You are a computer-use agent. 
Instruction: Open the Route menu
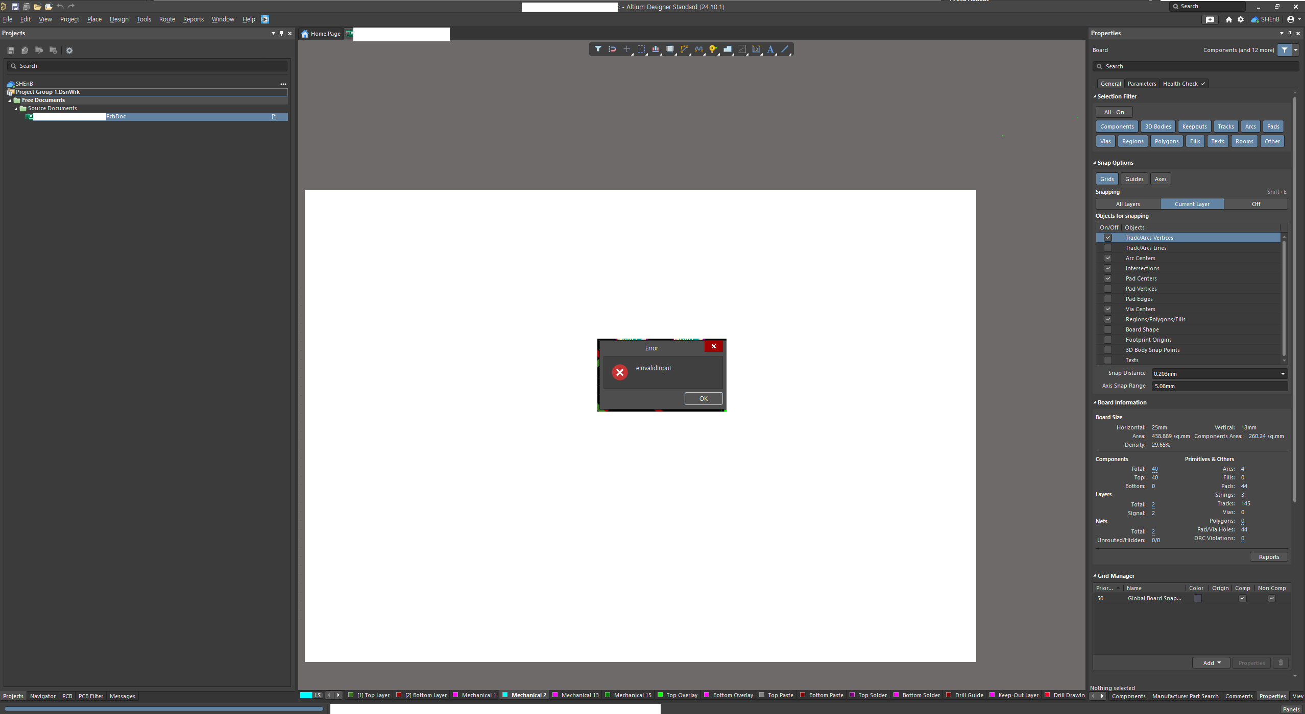(167, 19)
